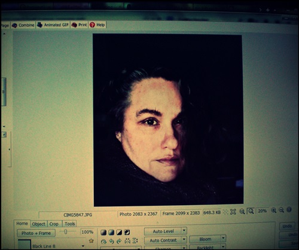Flip the photo horizontally
The height and width of the screenshot is (250, 299).
[x=127, y=241]
